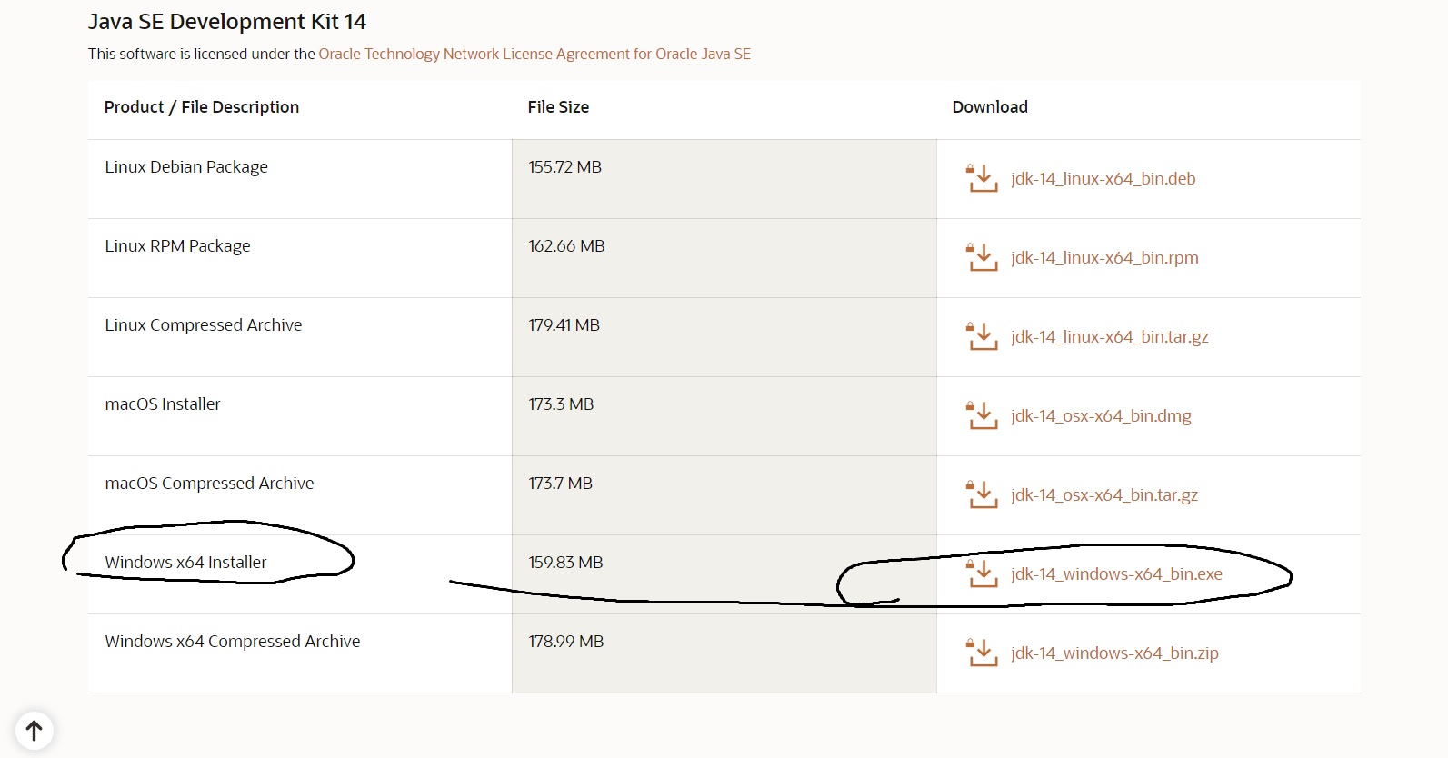Viewport: 1448px width, 758px height.
Task: Click download icon beside jdk-14_windows-x64_bin.exe
Action: click(982, 573)
